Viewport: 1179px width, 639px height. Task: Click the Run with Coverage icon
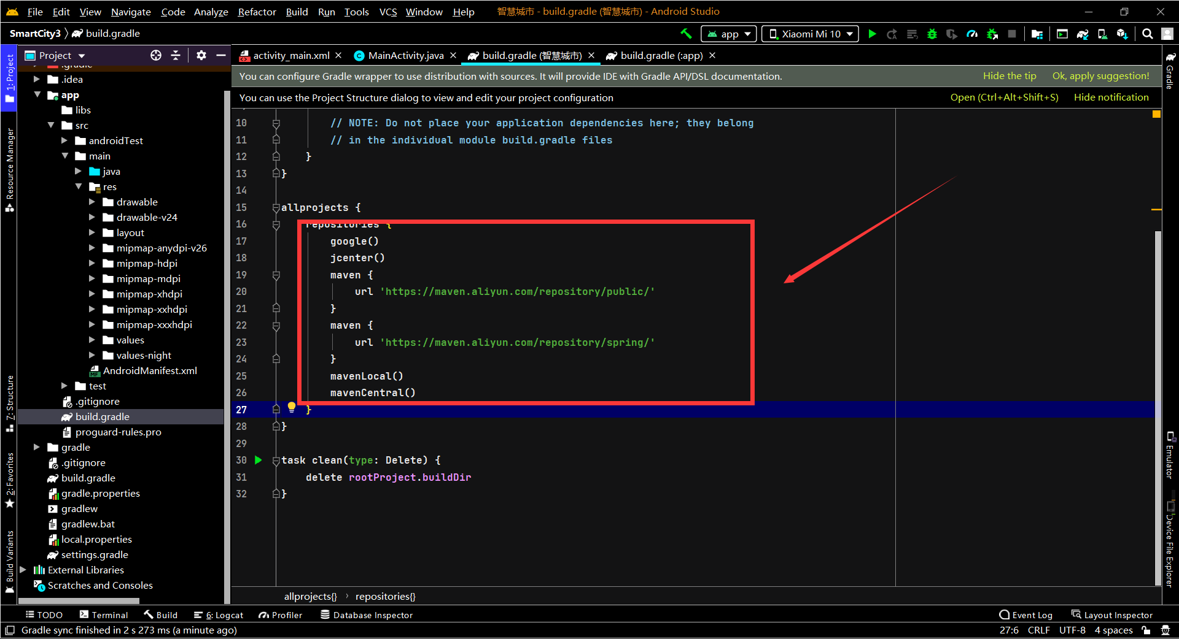pos(952,34)
